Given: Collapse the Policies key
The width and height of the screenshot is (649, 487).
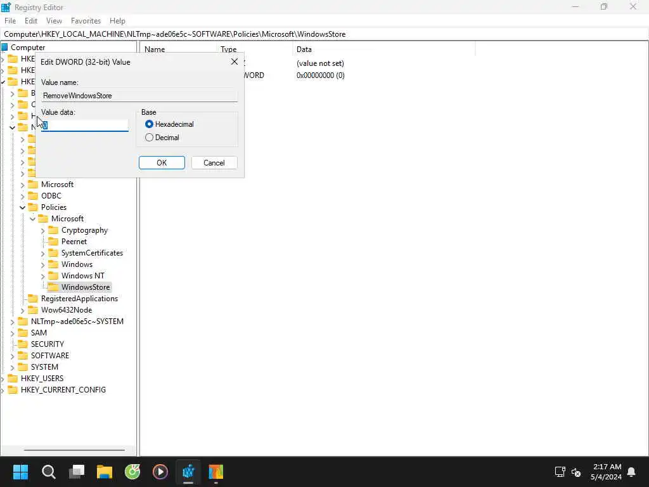Looking at the screenshot, I should pyautogui.click(x=23, y=207).
